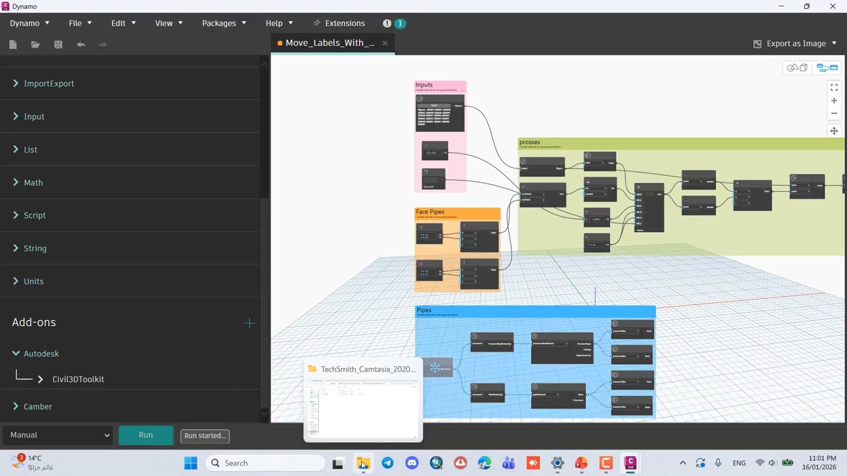
Task: Switch to background 3D geometry preview navigation
Action: 797,67
